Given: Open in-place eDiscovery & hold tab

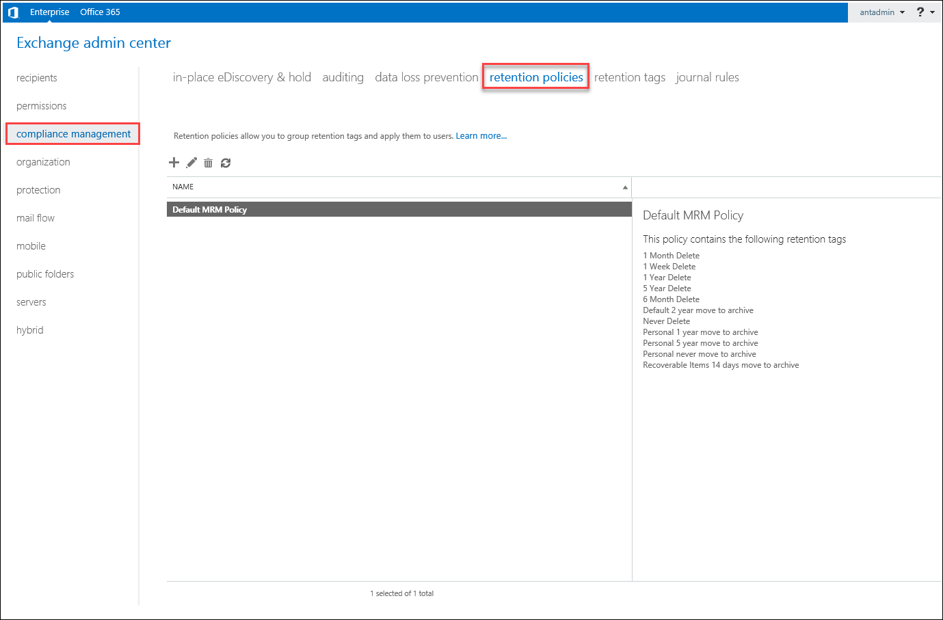Looking at the screenshot, I should point(241,77).
